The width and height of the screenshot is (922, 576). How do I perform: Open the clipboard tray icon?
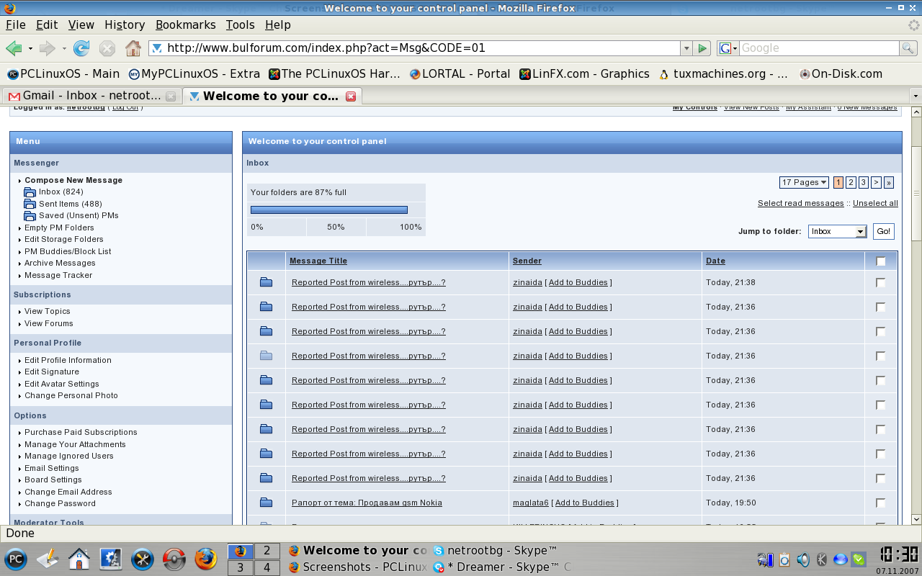[784, 559]
